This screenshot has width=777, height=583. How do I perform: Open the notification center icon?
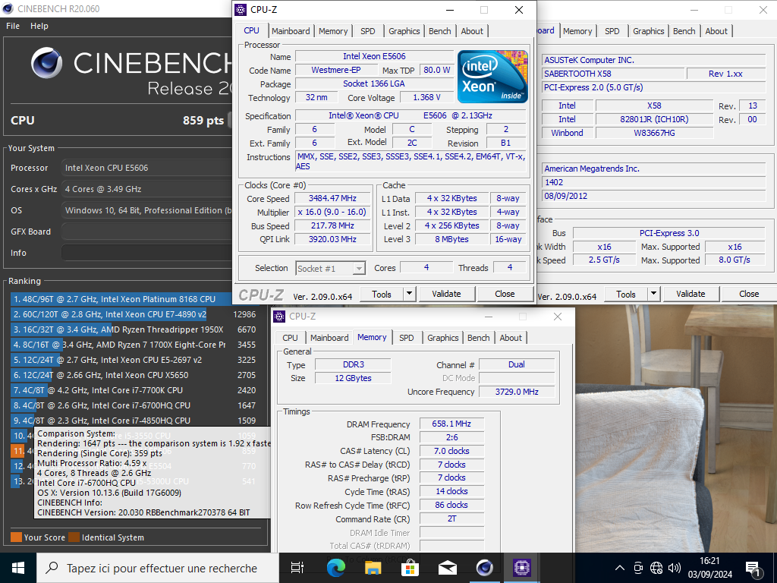pyautogui.click(x=753, y=569)
